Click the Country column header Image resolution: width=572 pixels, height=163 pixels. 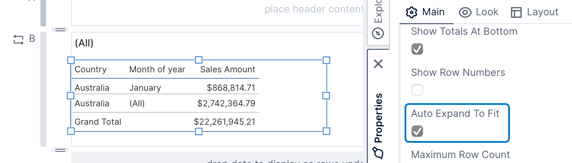click(90, 69)
